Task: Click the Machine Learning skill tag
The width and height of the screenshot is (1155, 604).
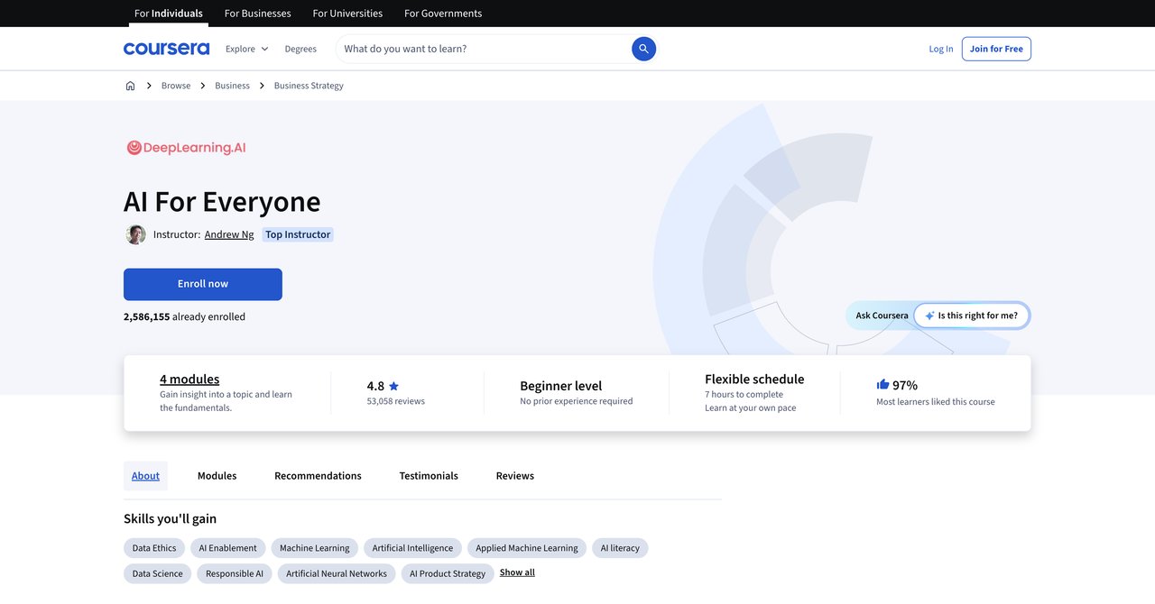Action: click(314, 548)
